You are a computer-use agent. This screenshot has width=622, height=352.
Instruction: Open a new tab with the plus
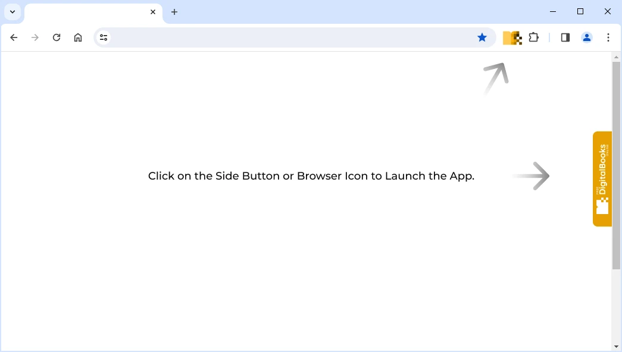click(174, 12)
